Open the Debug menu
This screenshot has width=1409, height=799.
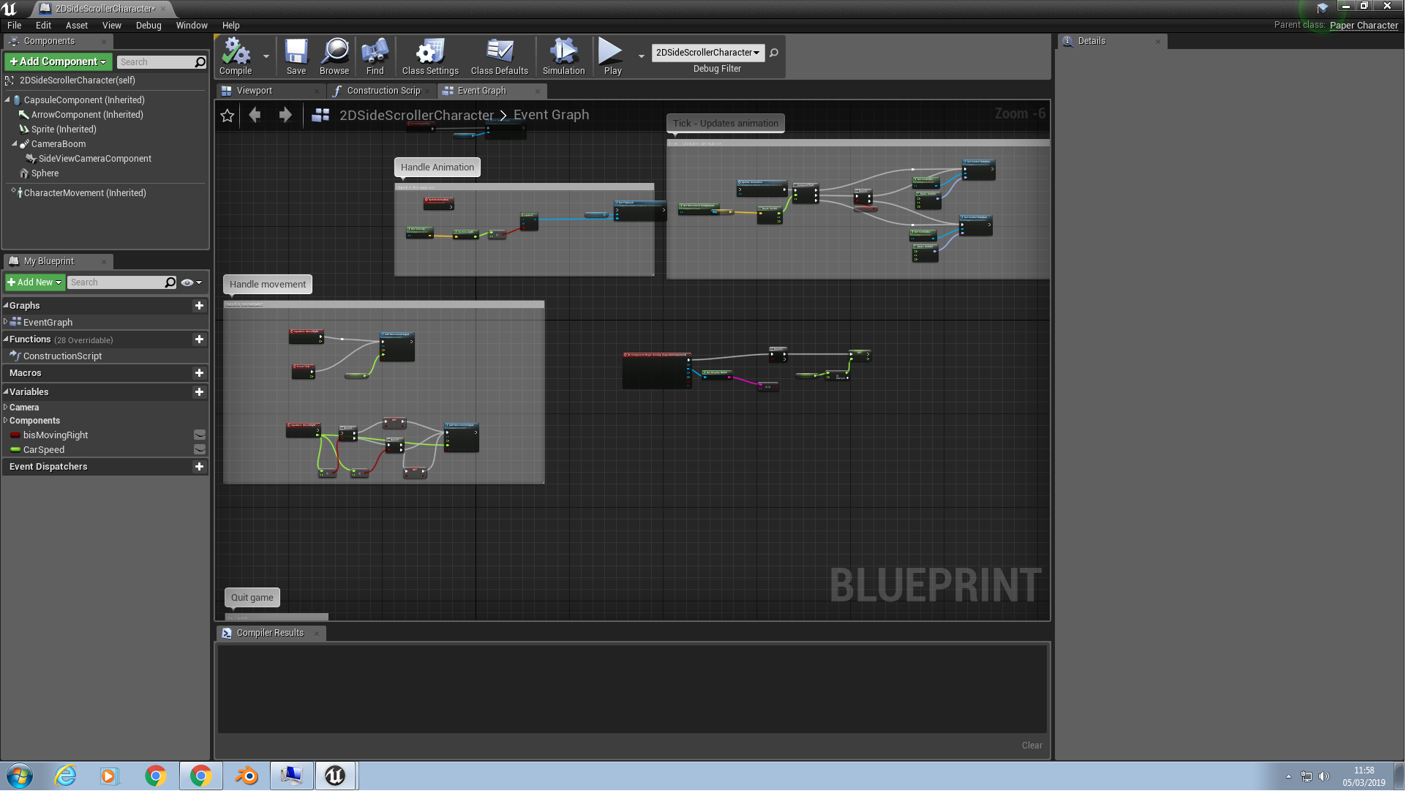coord(149,26)
